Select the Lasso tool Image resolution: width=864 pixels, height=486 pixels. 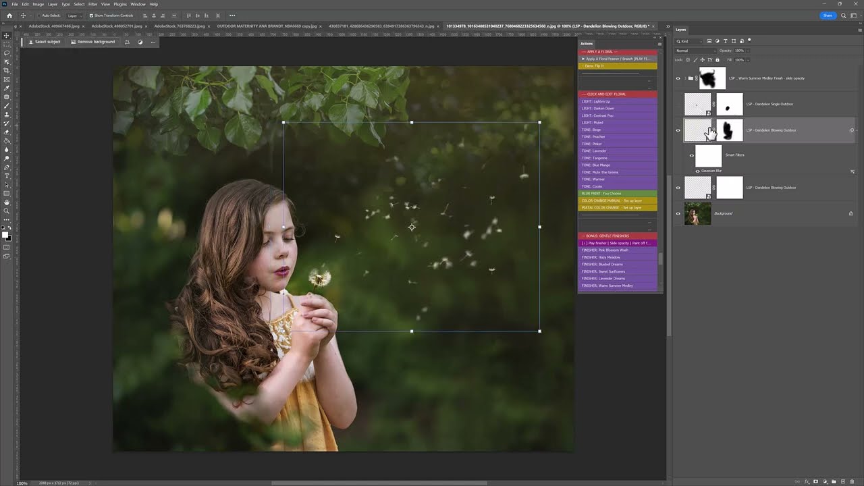coord(7,53)
